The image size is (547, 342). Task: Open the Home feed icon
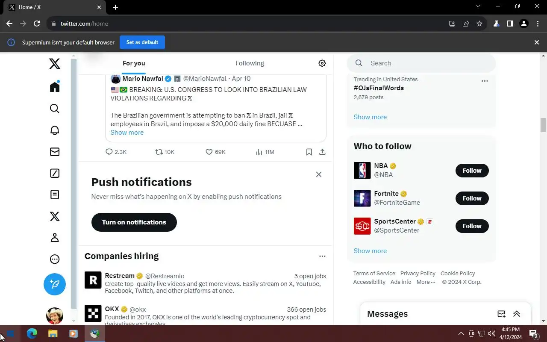(x=55, y=86)
